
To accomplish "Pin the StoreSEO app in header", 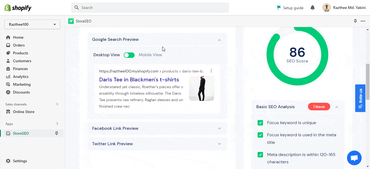I will coord(355,21).
